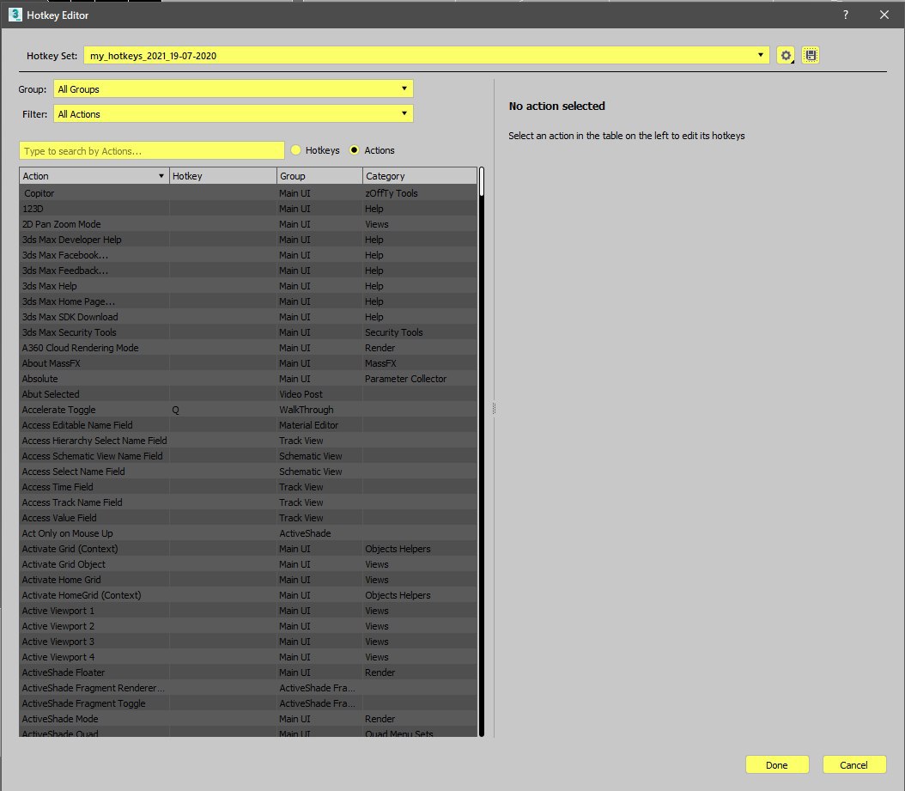The image size is (905, 791).
Task: Open hotkey set settings gear icon
Action: (x=785, y=56)
